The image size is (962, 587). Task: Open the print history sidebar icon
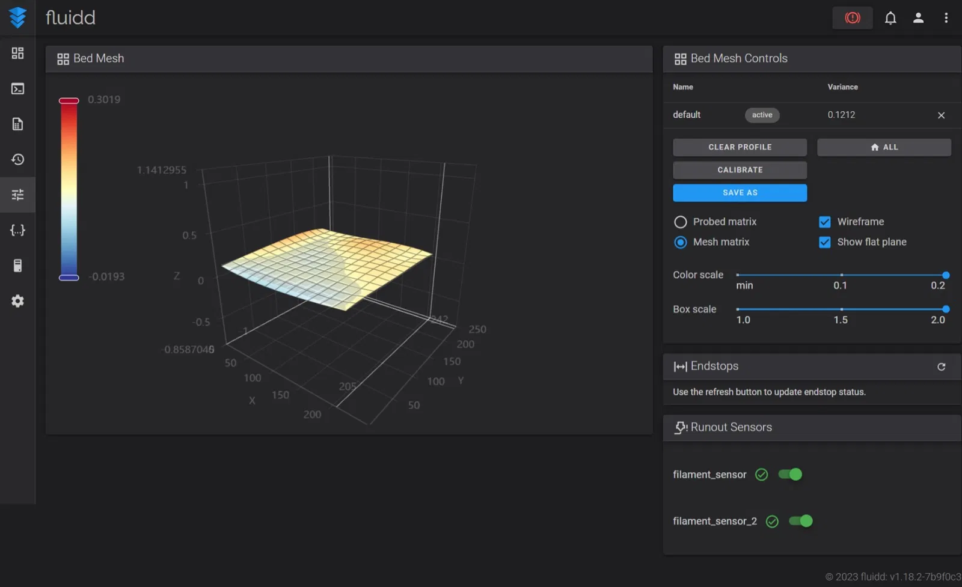coord(17,159)
